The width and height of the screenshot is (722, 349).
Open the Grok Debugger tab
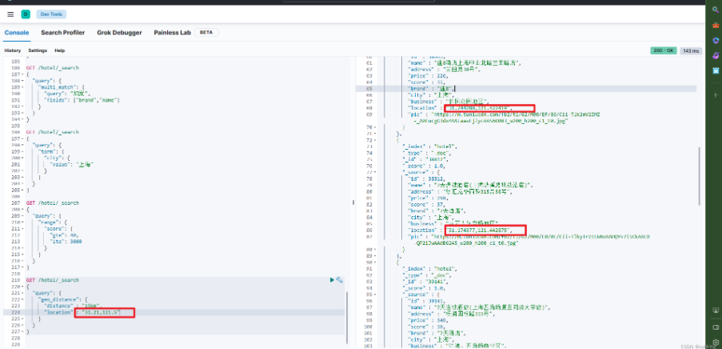(x=120, y=33)
